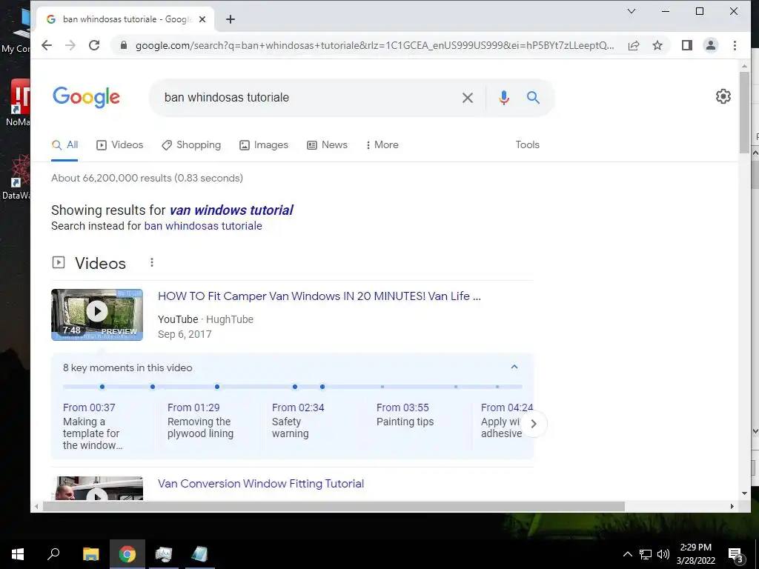Image resolution: width=759 pixels, height=569 pixels.
Task: Click the scroll-down arrow of the page scrollbar
Action: click(x=744, y=493)
